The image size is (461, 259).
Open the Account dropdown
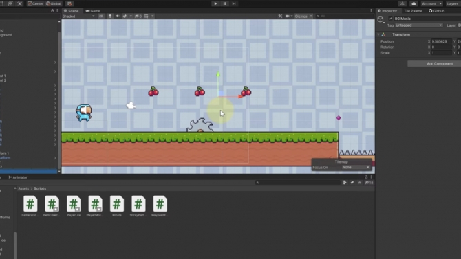(431, 4)
